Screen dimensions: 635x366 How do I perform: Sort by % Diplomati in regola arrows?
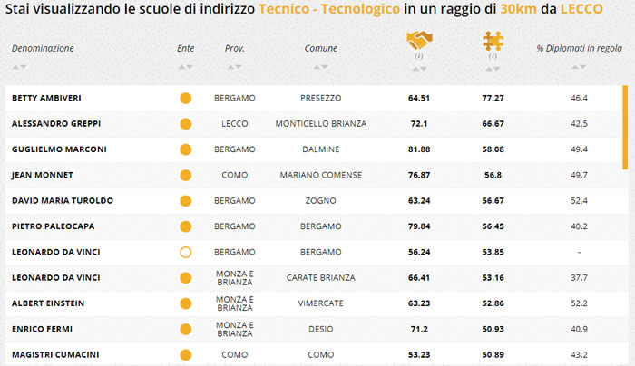tap(579, 67)
